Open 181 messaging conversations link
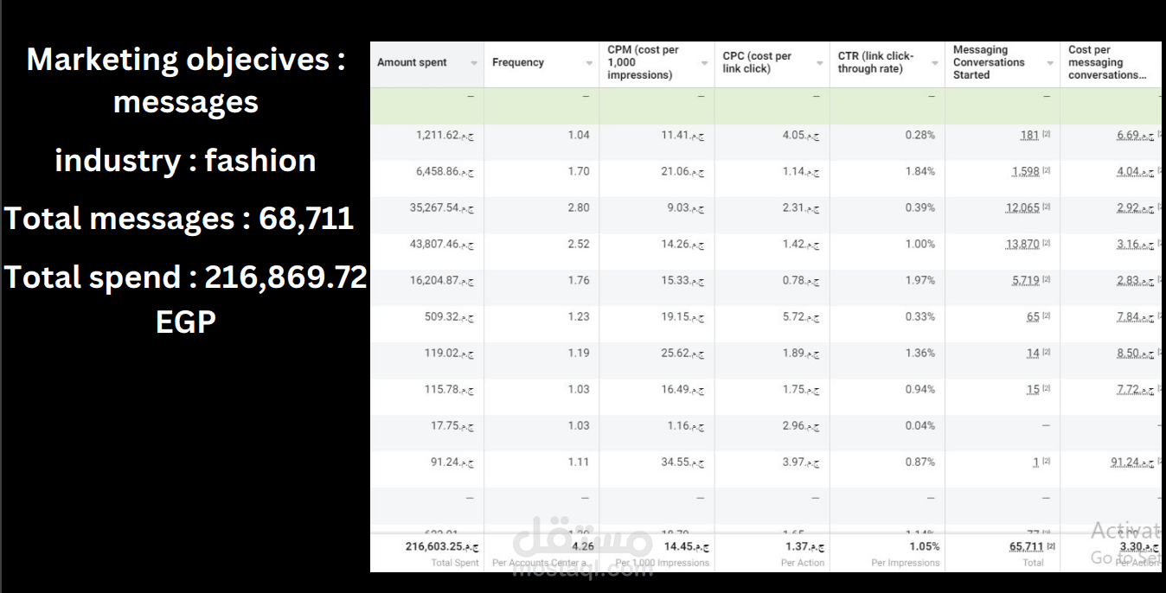Screen dimensions: 1166x593 [x=1029, y=135]
